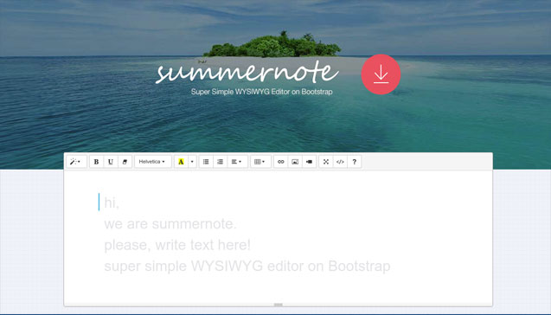Click the red download button
Screen dimensions: 551x315
coord(381,74)
